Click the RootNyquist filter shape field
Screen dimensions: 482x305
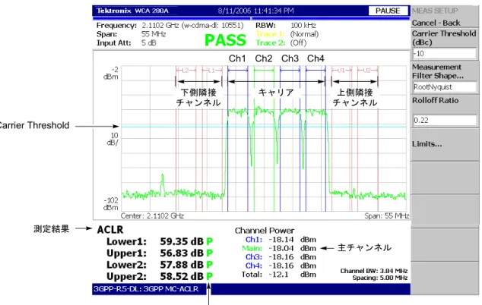tap(445, 87)
